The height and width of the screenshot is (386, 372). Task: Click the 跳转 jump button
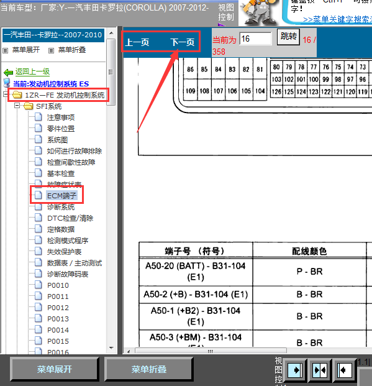click(288, 37)
